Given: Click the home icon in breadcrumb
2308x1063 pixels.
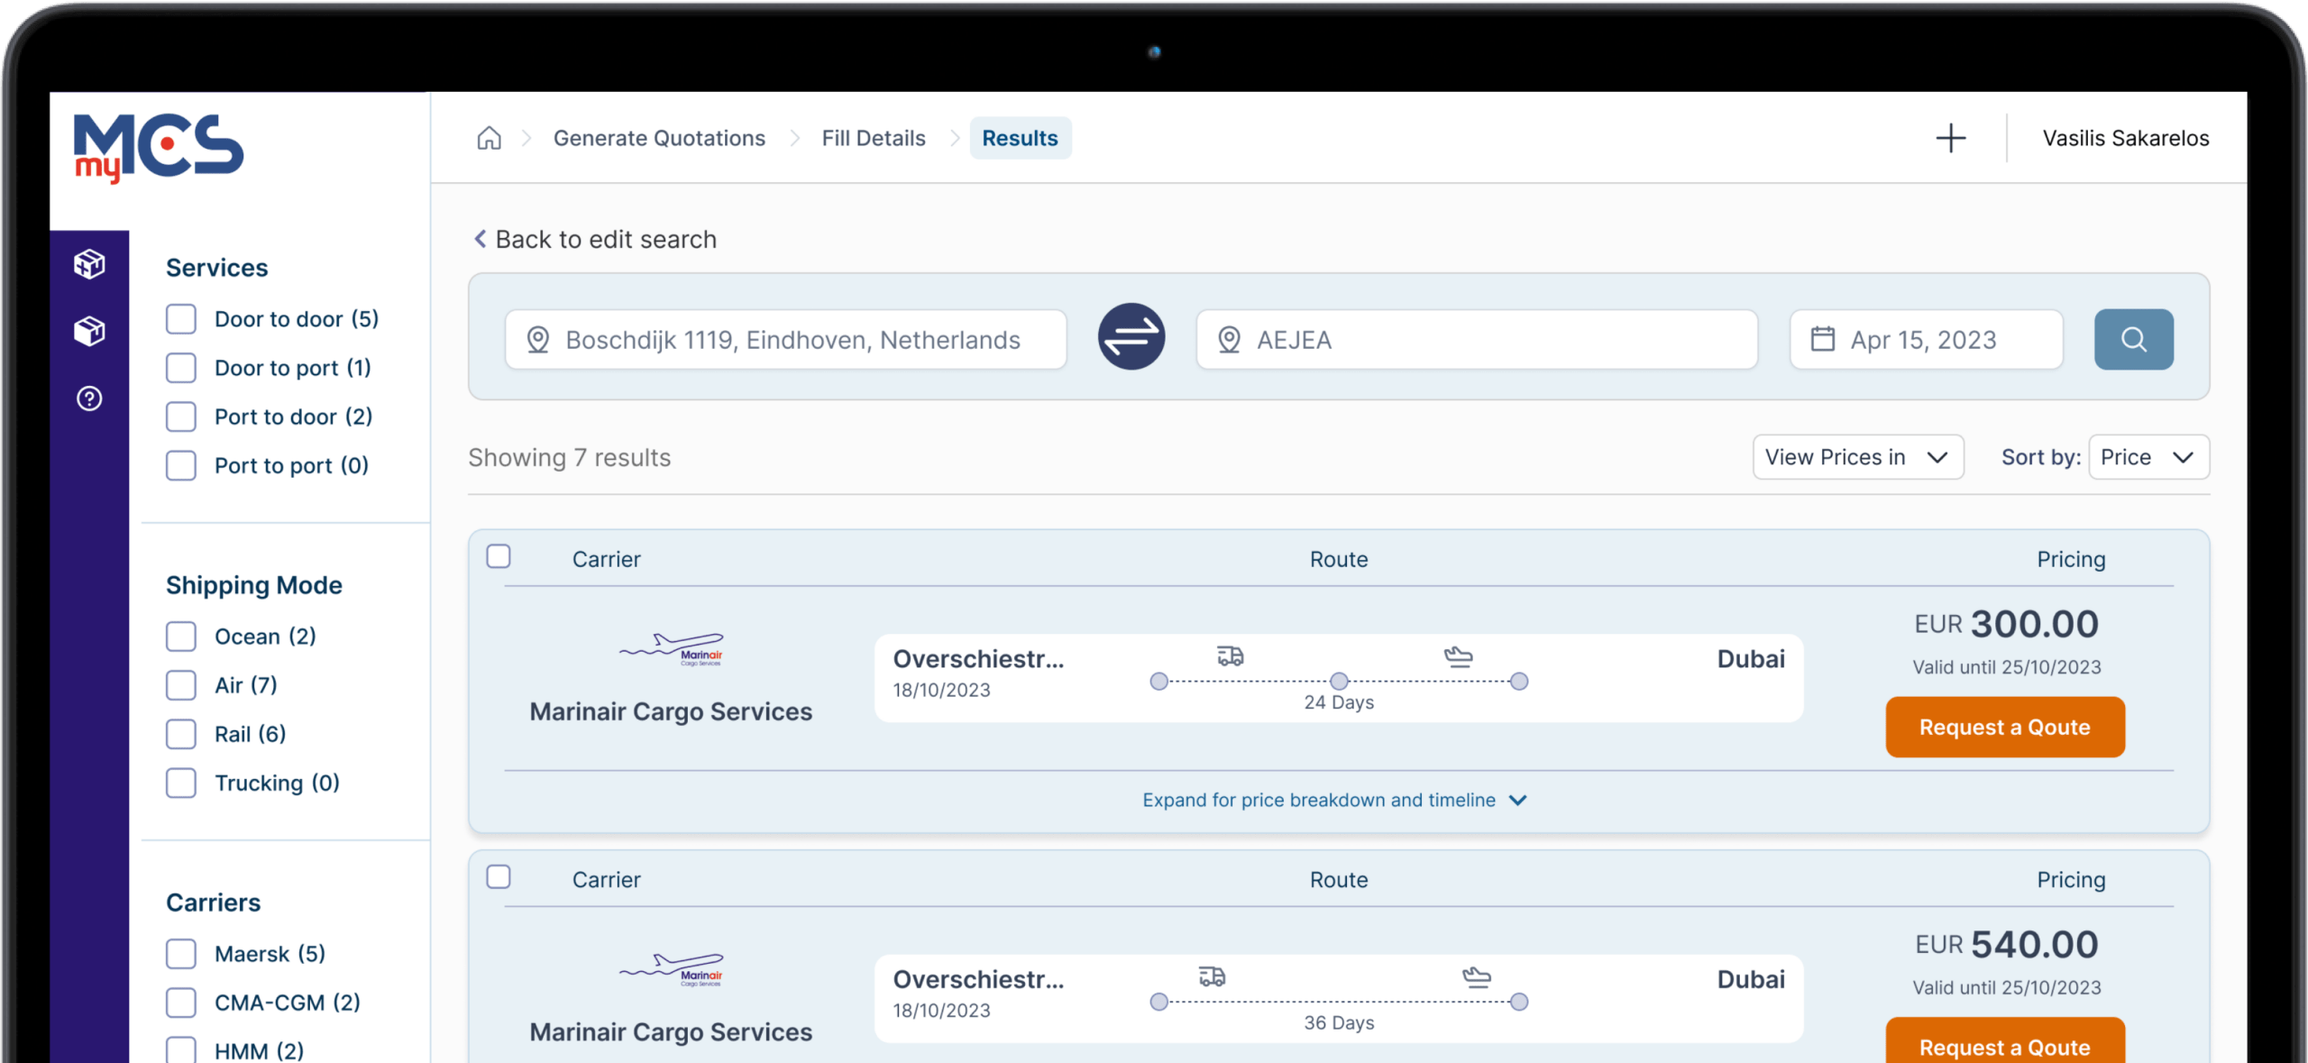Looking at the screenshot, I should pos(489,138).
